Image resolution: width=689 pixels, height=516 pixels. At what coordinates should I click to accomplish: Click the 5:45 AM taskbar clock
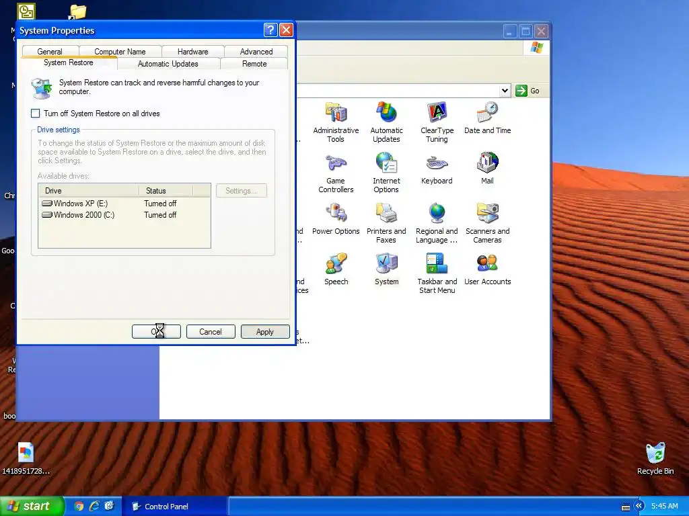coord(664,506)
